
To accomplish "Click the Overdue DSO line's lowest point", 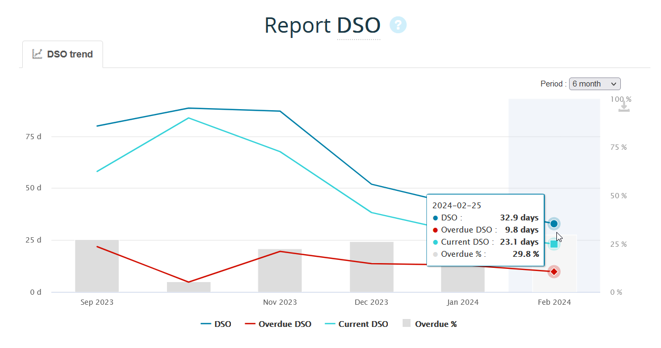I will point(189,282).
